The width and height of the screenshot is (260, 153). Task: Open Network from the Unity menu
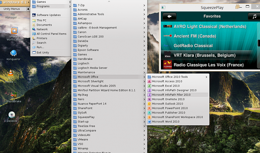(x=51, y=29)
